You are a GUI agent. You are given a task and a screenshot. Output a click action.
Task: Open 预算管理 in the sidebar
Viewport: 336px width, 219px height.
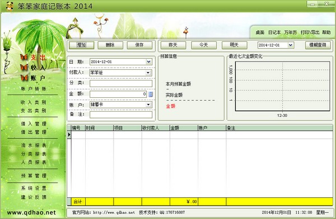34,175
